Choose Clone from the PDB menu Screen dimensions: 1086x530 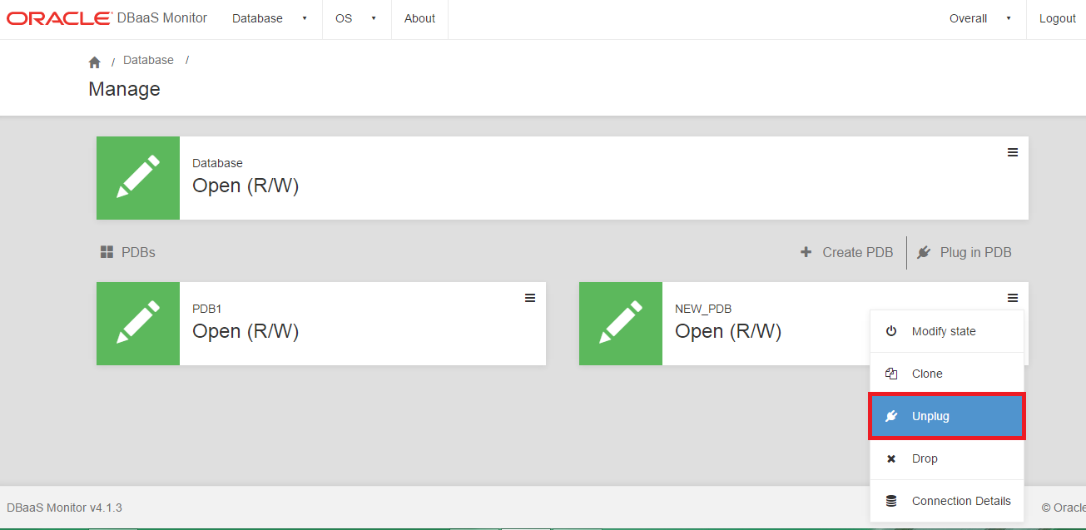[927, 374]
